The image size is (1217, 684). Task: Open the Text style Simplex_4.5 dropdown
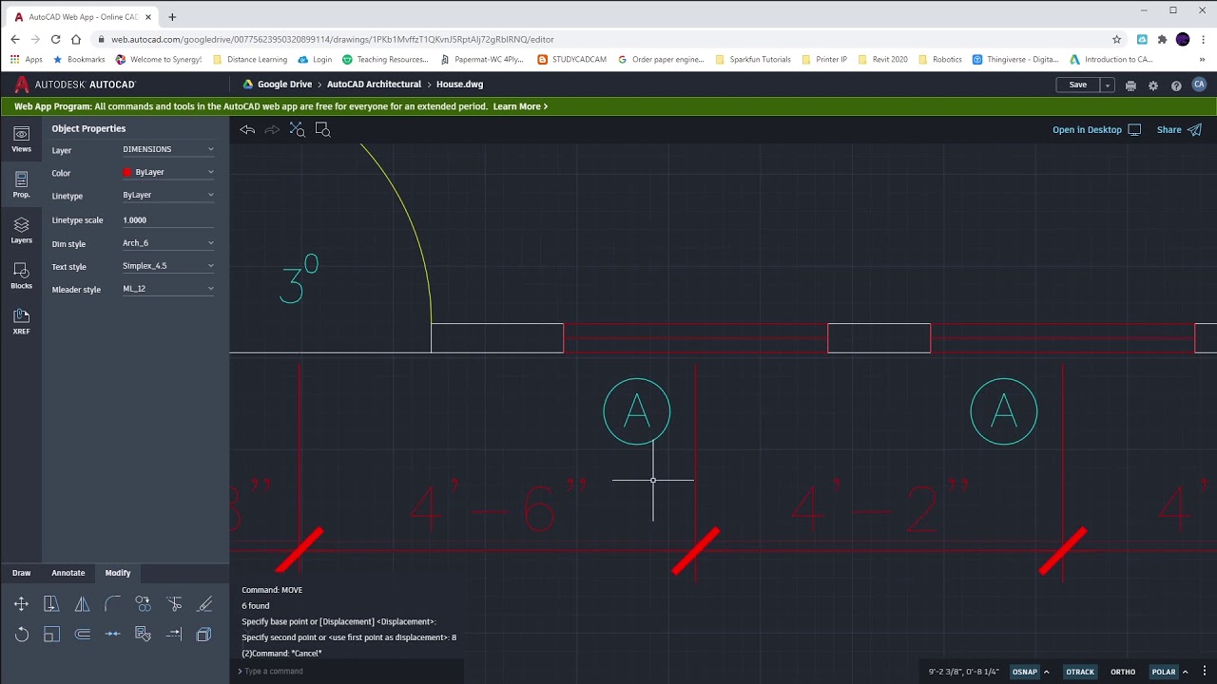(168, 266)
